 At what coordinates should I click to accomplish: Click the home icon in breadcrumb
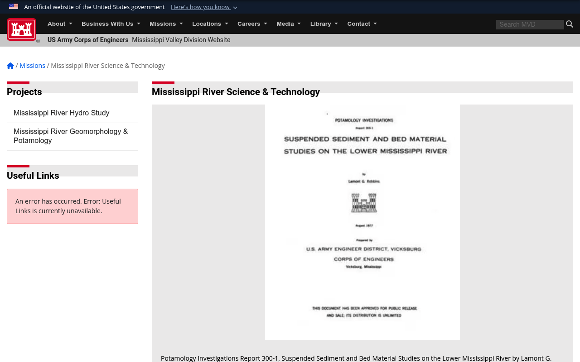tap(10, 66)
